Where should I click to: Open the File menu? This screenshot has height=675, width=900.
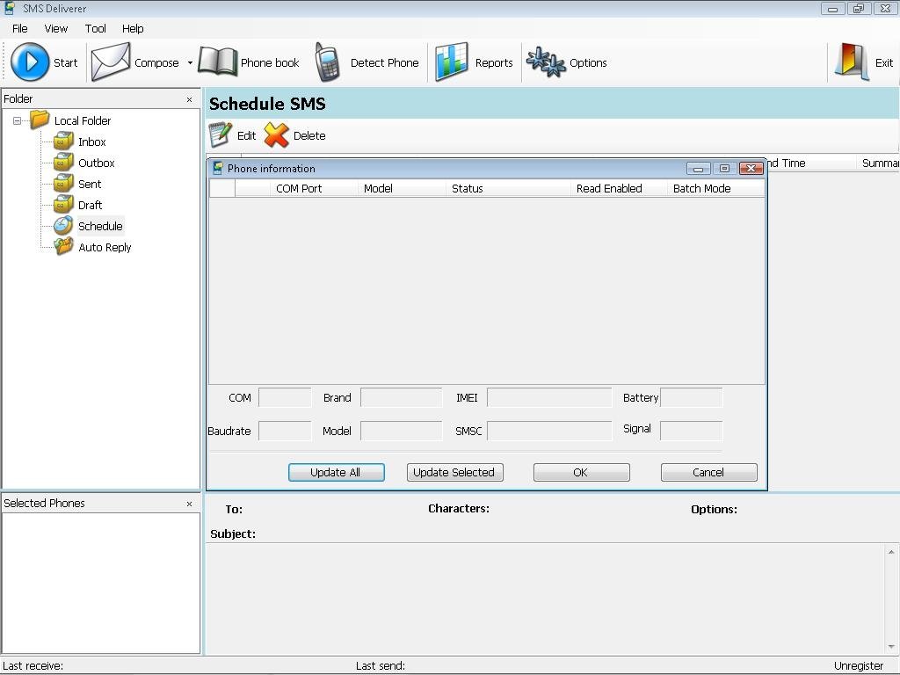tap(20, 29)
